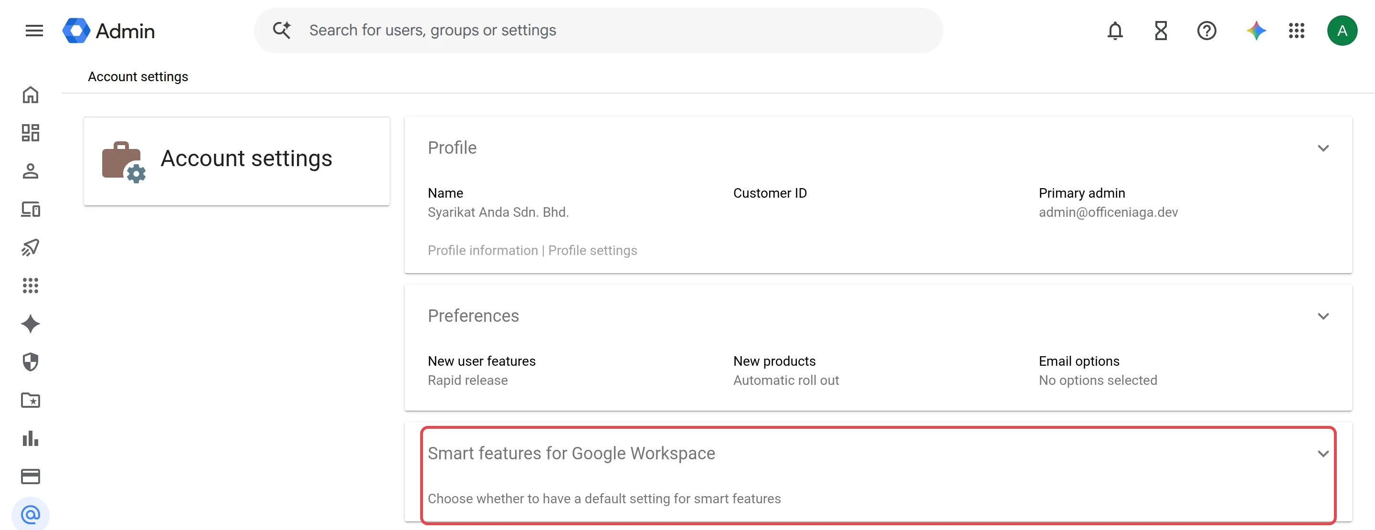Open the starred folder icon in sidebar

point(31,400)
